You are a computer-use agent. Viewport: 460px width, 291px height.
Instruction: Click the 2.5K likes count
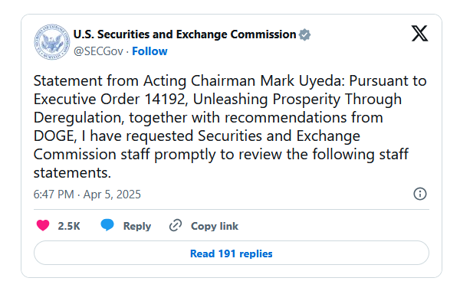click(69, 226)
